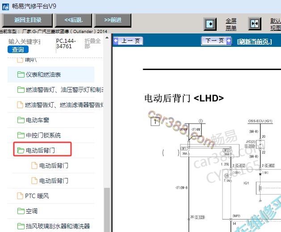
Task: Click the 电动后背门 <LHD> diagram title
Action: 184,98
